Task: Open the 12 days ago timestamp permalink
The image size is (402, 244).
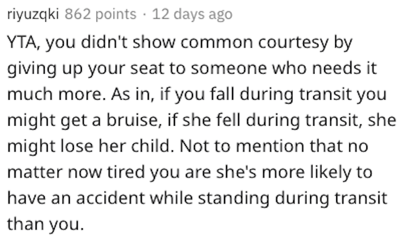Action: (x=192, y=15)
